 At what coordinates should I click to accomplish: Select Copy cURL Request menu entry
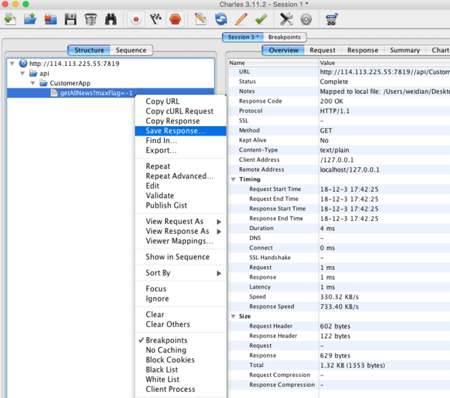(179, 111)
